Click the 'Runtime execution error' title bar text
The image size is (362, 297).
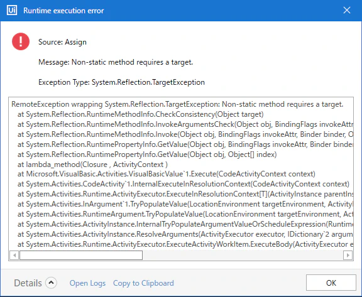click(63, 11)
